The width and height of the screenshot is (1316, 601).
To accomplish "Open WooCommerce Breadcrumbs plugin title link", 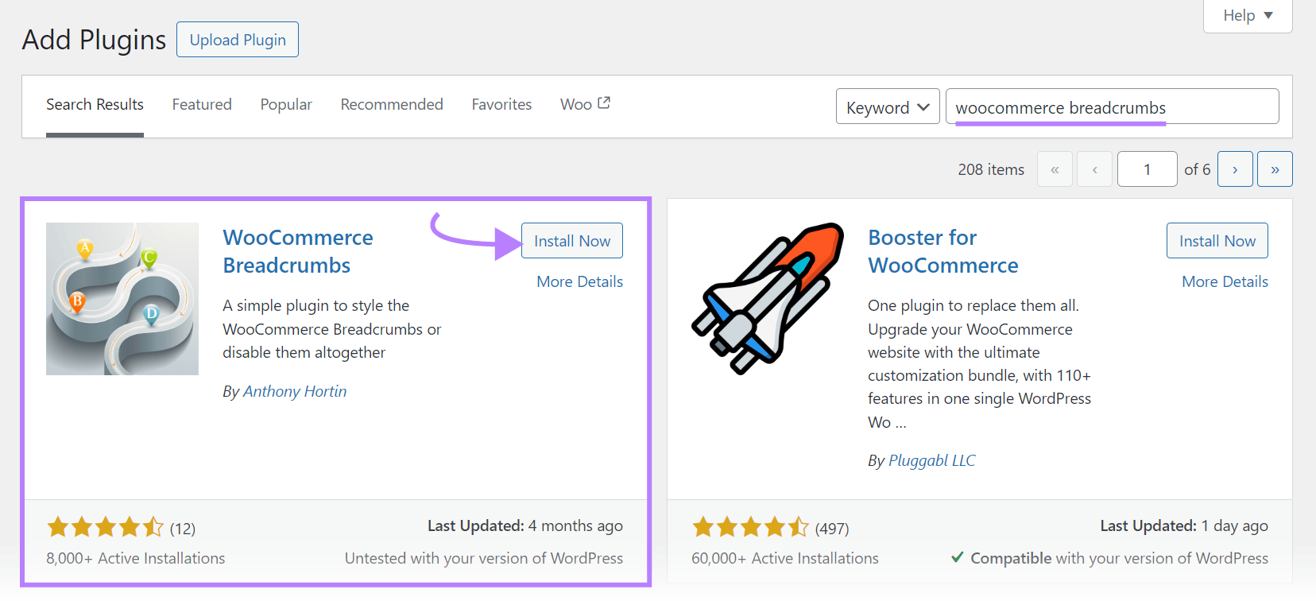I will (x=298, y=251).
